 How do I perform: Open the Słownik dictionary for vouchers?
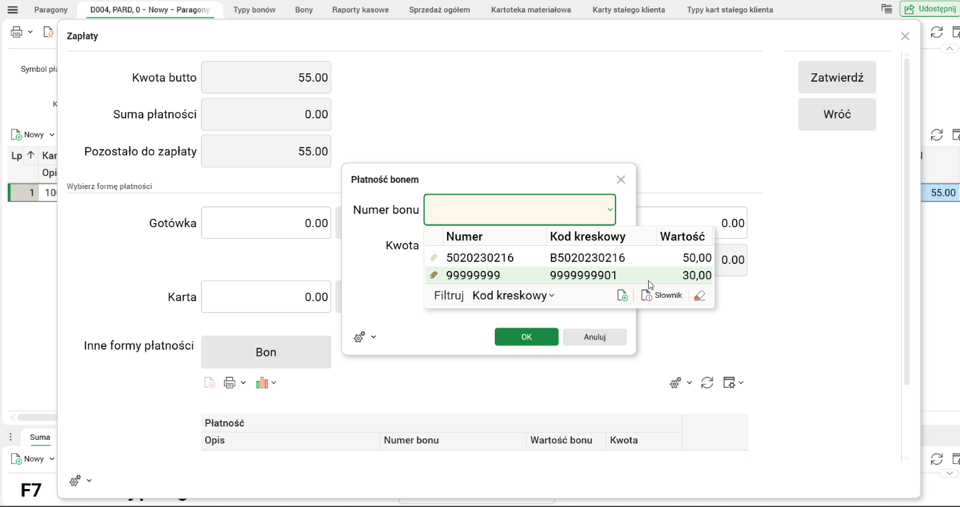(x=661, y=296)
